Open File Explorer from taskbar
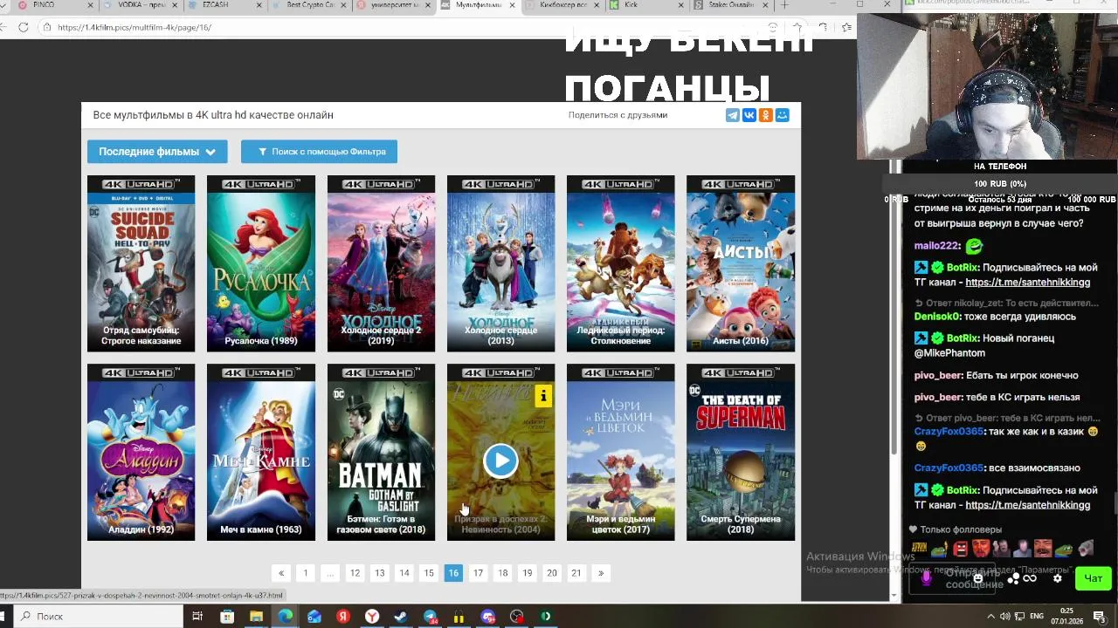 click(x=256, y=617)
